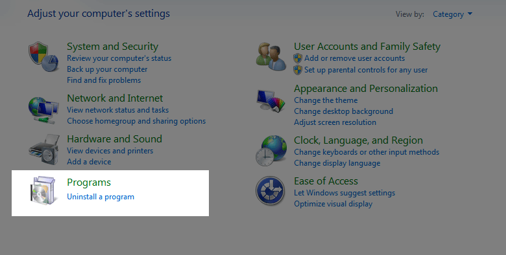The width and height of the screenshot is (506, 255).
Task: Click Let Windows suggest settings
Action: click(344, 193)
